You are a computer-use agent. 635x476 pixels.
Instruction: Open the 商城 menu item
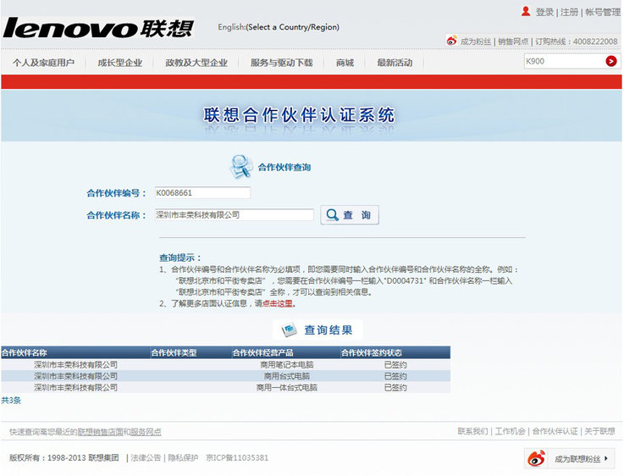[x=345, y=63]
